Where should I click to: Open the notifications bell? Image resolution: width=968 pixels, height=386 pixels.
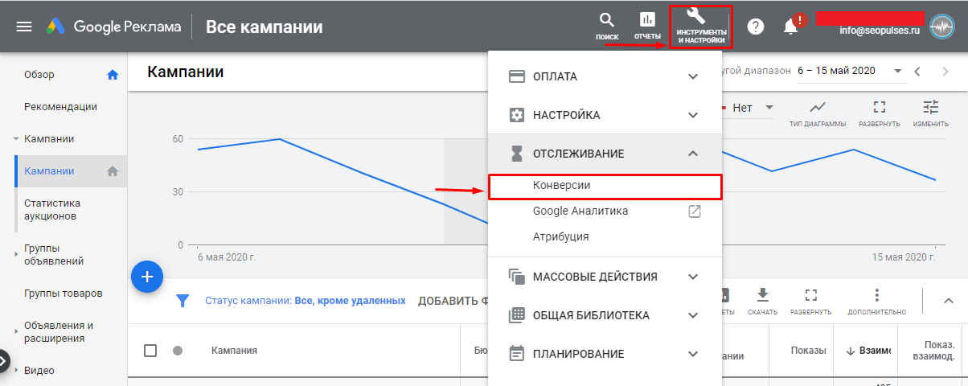(x=792, y=27)
